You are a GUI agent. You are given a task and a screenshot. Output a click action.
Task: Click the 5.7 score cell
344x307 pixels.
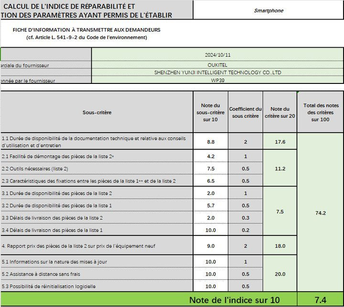pos(210,205)
